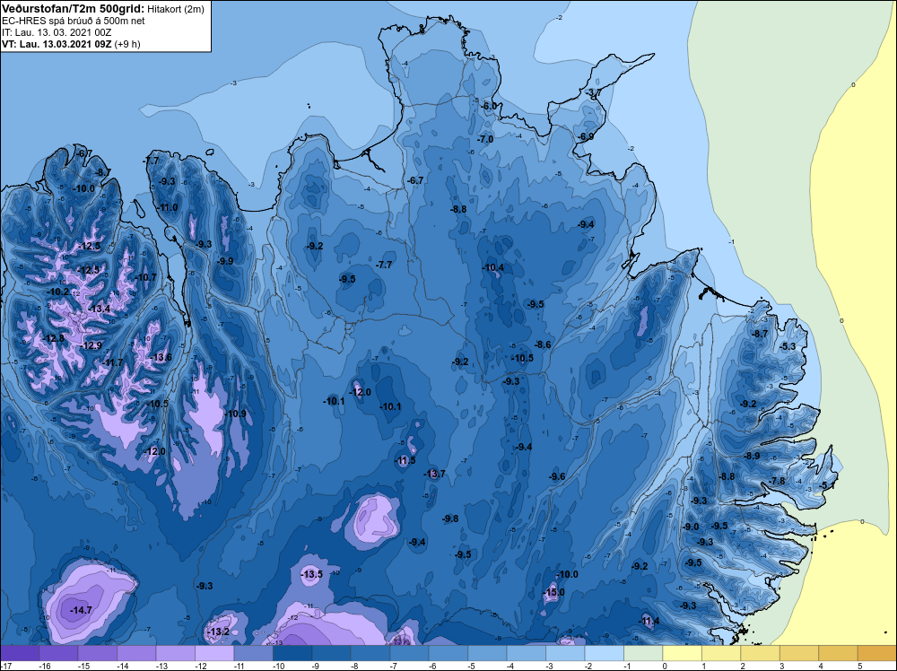Click the '-10.9' temperature value
Viewport: 897px width, 671px height.
(x=236, y=414)
